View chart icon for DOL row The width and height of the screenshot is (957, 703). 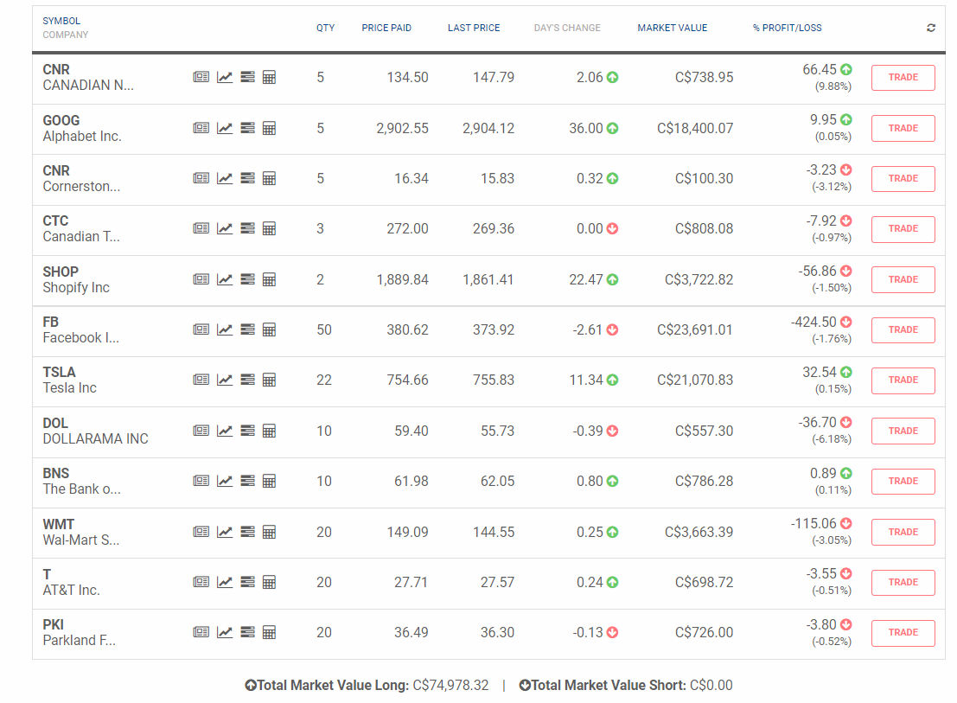pos(225,431)
